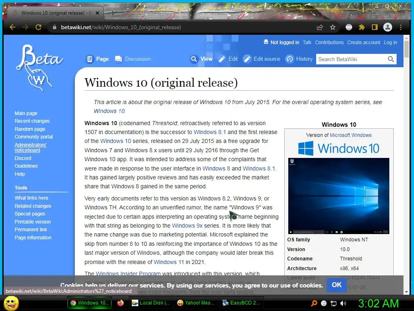This screenshot has height=311, width=414.
Task: Click the tray network monitor icon
Action: click(x=334, y=303)
